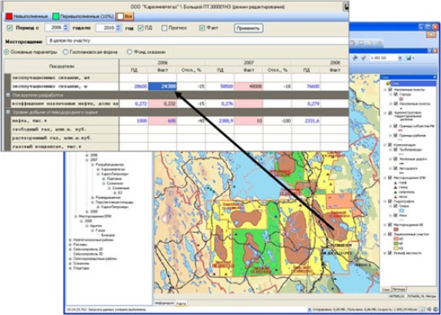This screenshot has width=441, height=315.
Task: Click the red checkmark tool icon next to the scale box
Action: pos(363,58)
